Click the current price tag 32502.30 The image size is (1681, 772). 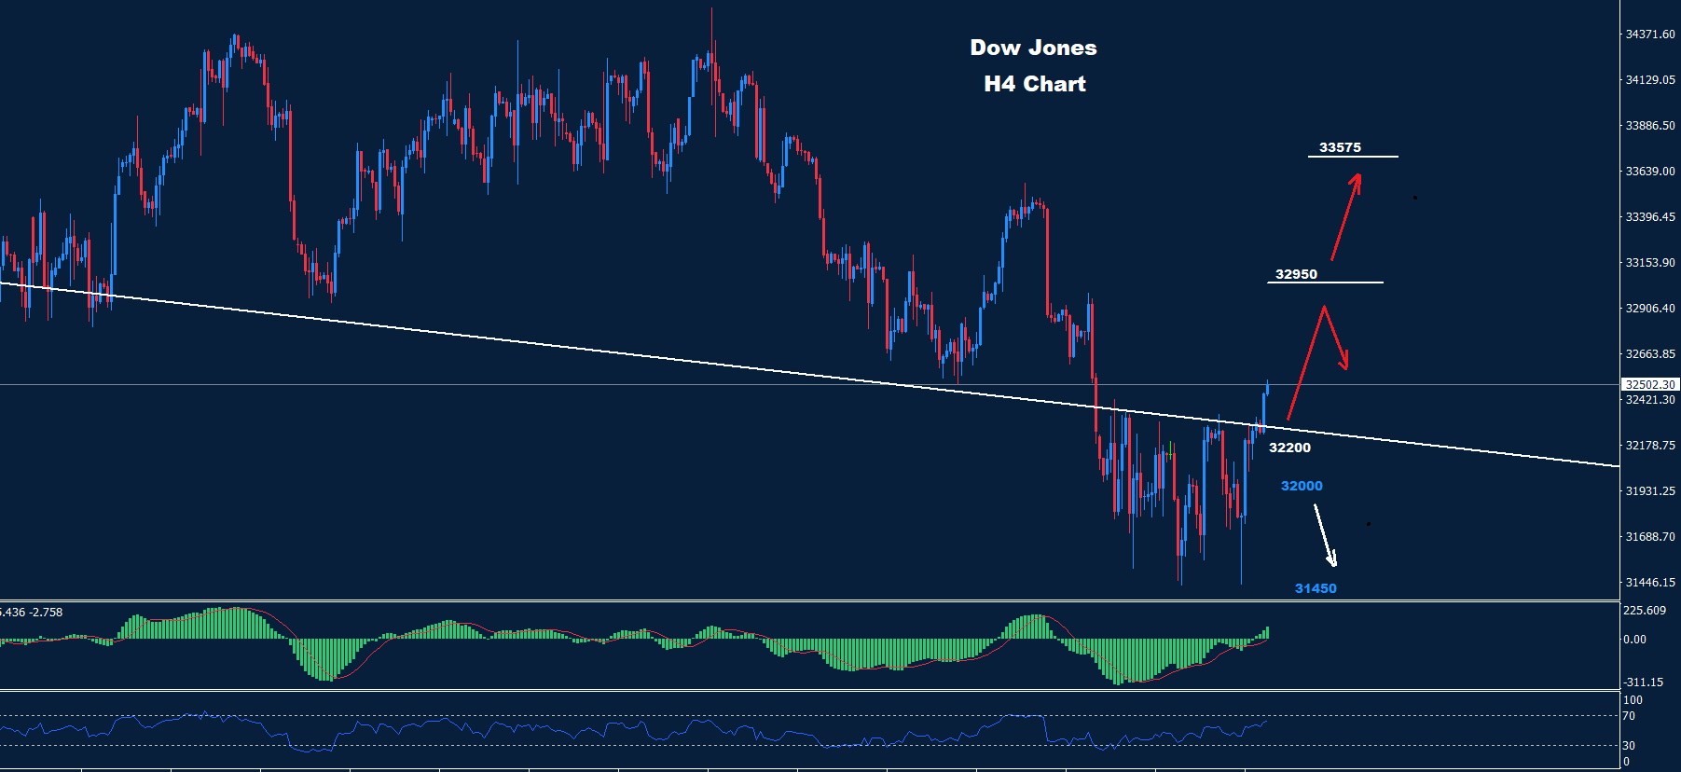(1649, 384)
